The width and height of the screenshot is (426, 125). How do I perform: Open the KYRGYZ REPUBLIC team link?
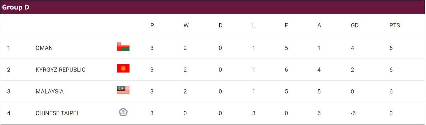(60, 70)
